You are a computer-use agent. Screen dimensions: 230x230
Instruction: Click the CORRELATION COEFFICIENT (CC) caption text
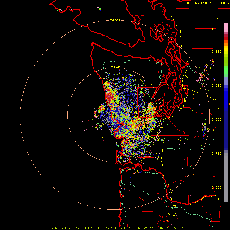(x=80, y=228)
